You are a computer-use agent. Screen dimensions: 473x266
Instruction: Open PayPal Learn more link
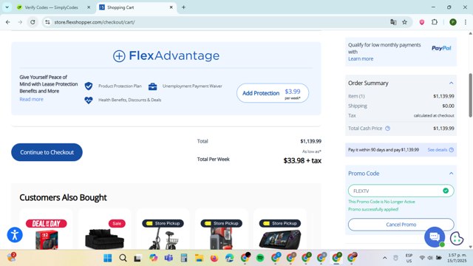pyautogui.click(x=361, y=59)
